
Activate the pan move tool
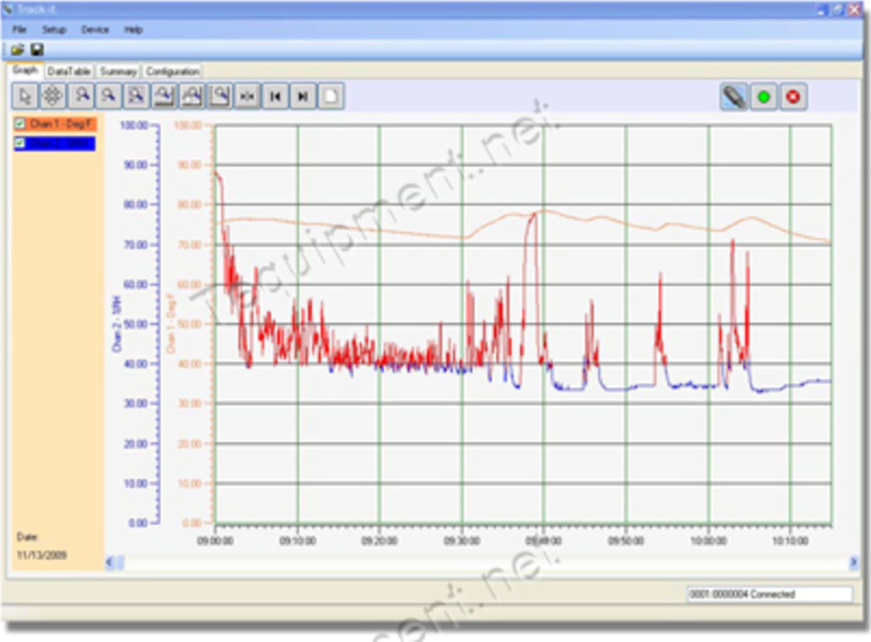point(52,96)
